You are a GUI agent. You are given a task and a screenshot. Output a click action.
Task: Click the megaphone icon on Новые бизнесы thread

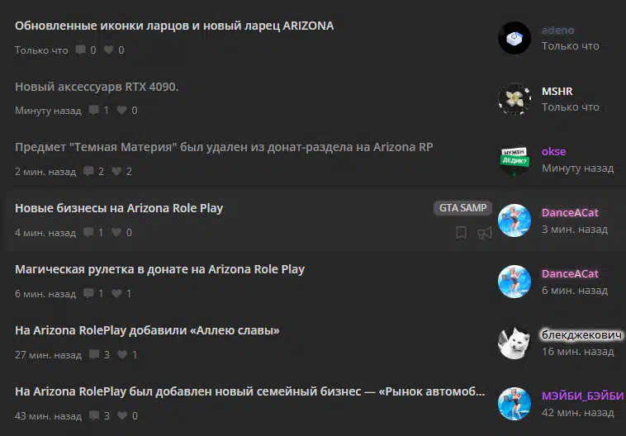[484, 233]
